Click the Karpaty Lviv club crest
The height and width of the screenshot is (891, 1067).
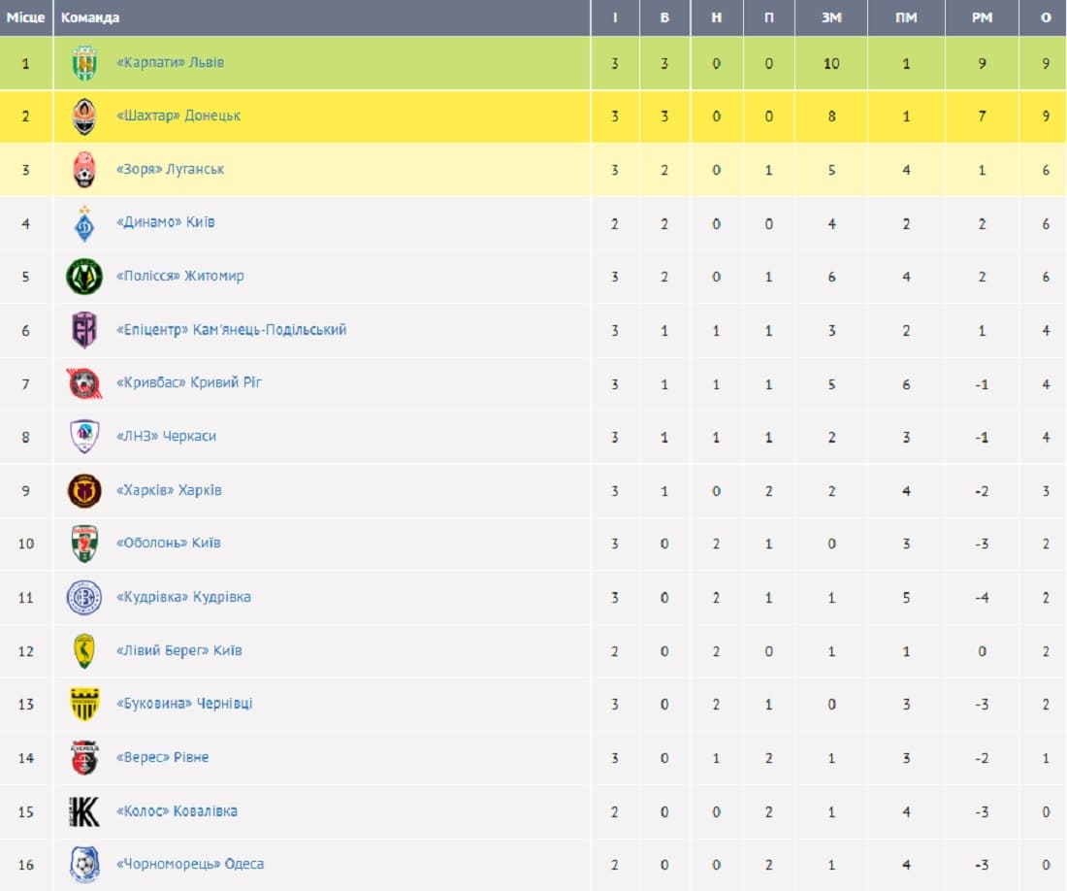click(x=84, y=63)
